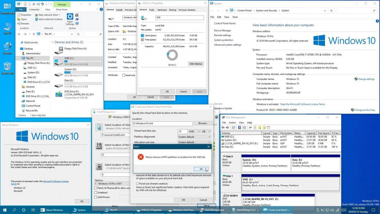Enable the Unattend checkbox

coord(95,192)
